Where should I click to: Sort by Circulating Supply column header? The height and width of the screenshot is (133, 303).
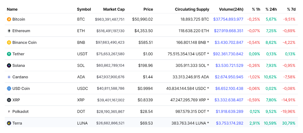click(192, 9)
